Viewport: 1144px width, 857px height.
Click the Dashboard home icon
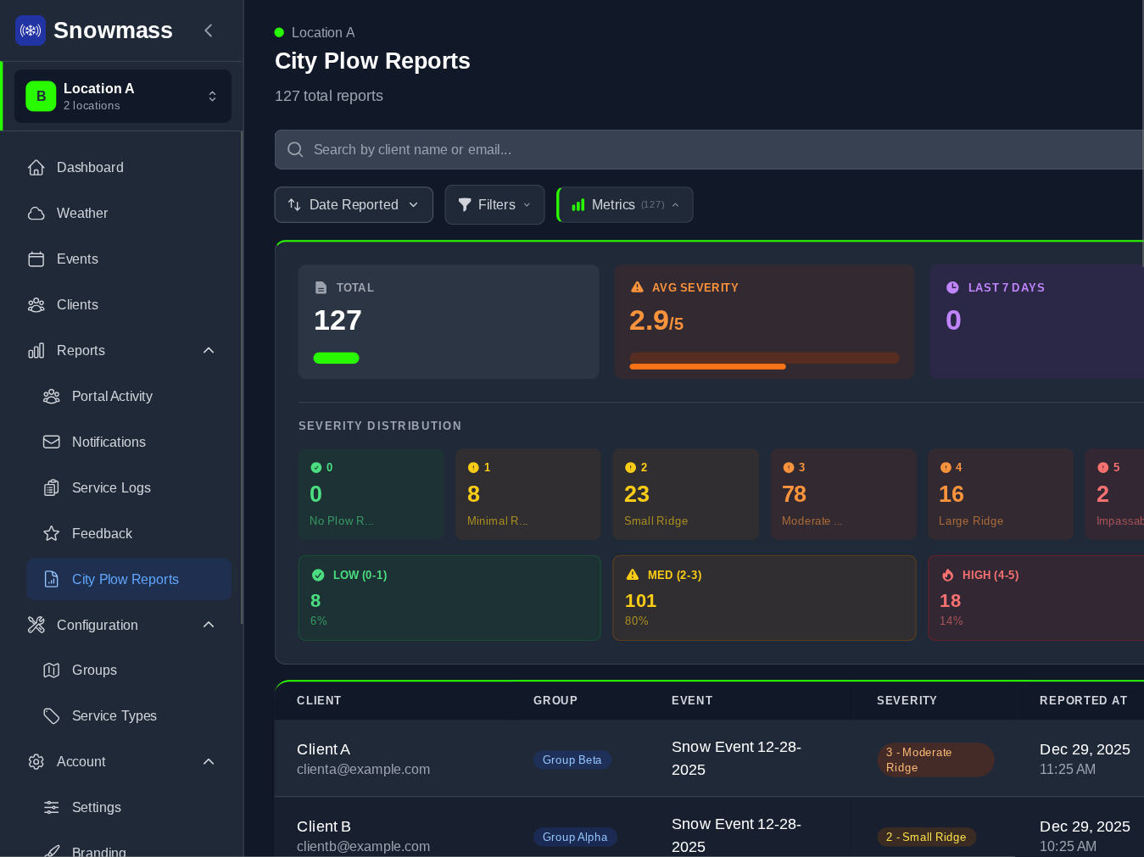coord(36,168)
